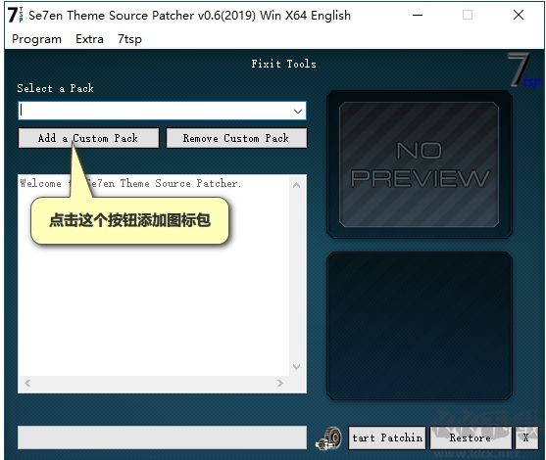The image size is (546, 460).
Task: Click the gears icon beside Start Patching
Action: 328,438
